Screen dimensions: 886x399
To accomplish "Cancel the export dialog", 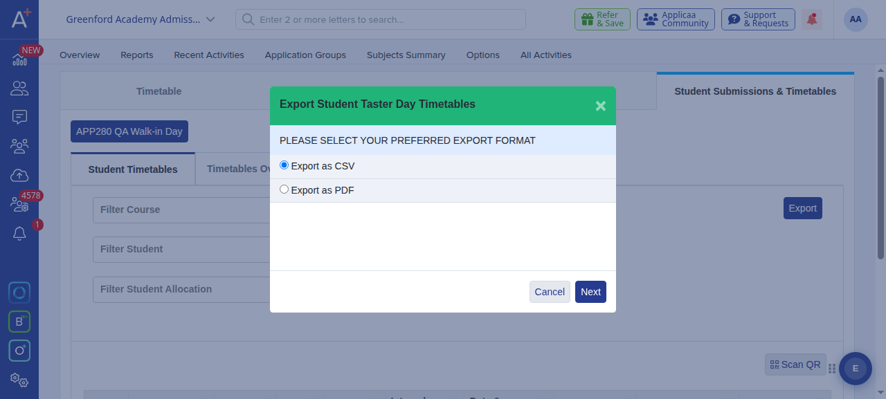I will tap(550, 292).
